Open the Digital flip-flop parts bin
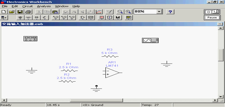 pos(91,18)
